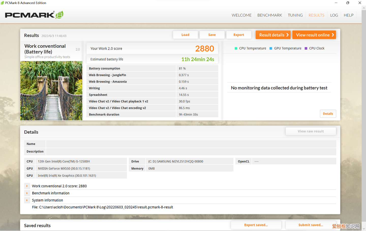Click the PCMark 8 logo

pyautogui.click(x=34, y=15)
